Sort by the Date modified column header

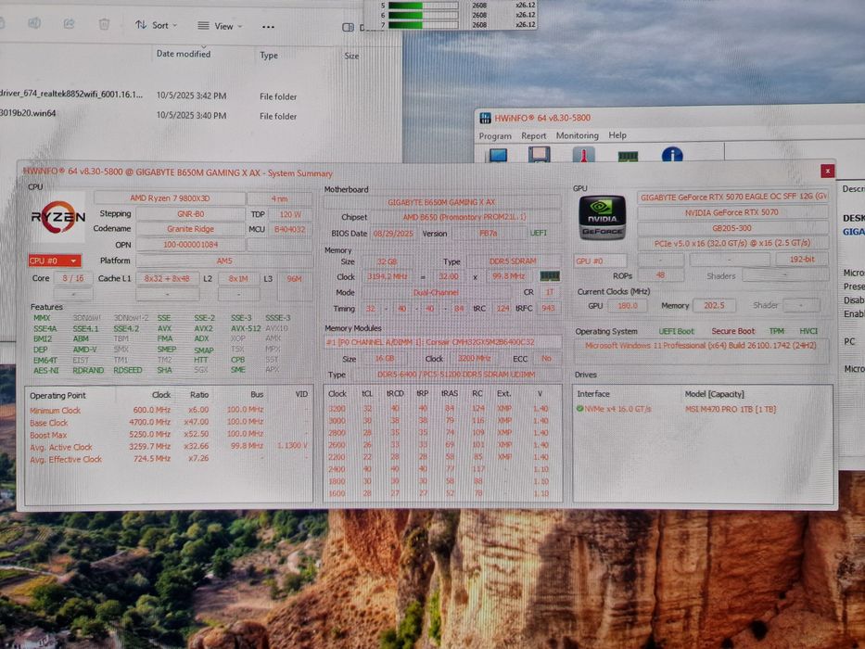click(184, 54)
